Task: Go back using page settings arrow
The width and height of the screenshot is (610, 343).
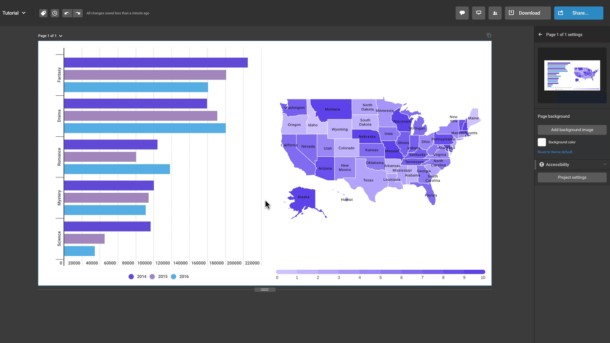Action: click(540, 35)
